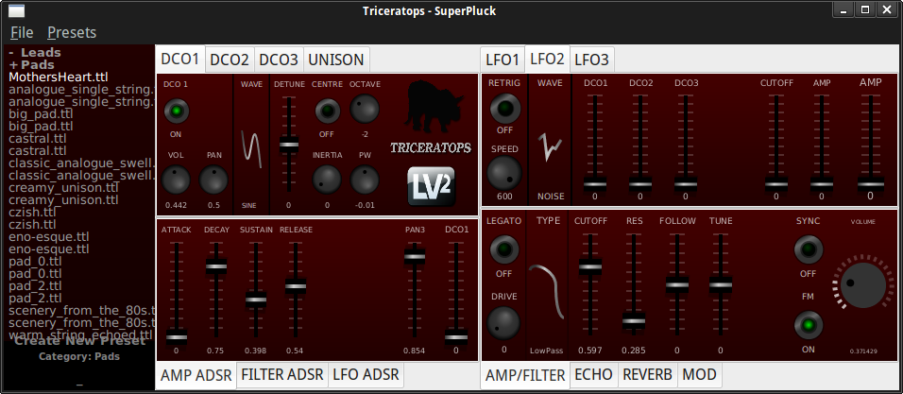Collapse the Leads category
This screenshot has width=903, height=394.
click(35, 52)
